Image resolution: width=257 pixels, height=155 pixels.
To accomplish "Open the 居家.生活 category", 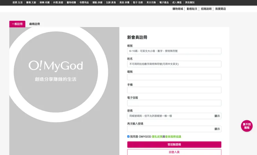I will pyautogui.click(x=17, y=2).
